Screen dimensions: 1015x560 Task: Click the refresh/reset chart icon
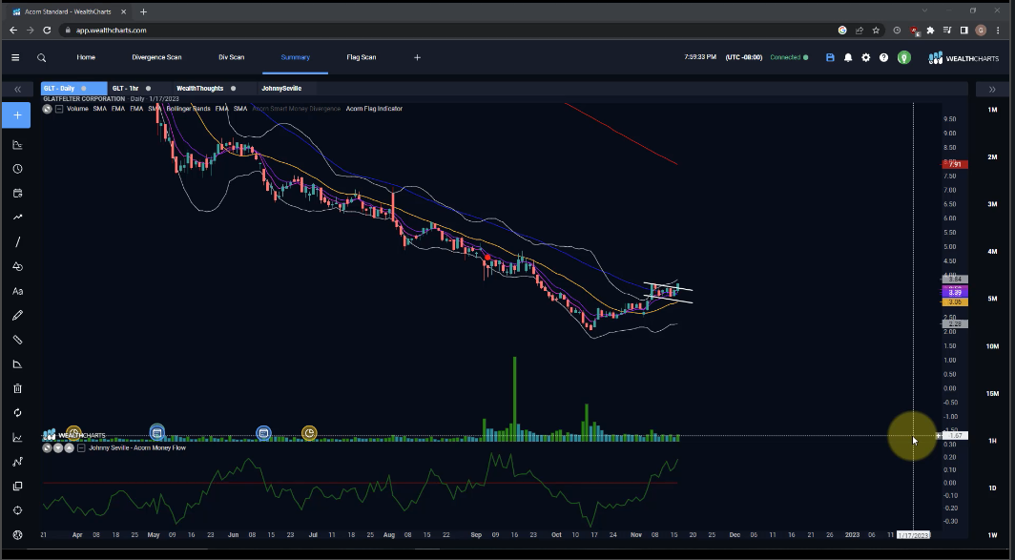(17, 413)
